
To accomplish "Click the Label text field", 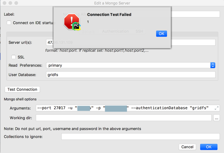I will [196, 14].
